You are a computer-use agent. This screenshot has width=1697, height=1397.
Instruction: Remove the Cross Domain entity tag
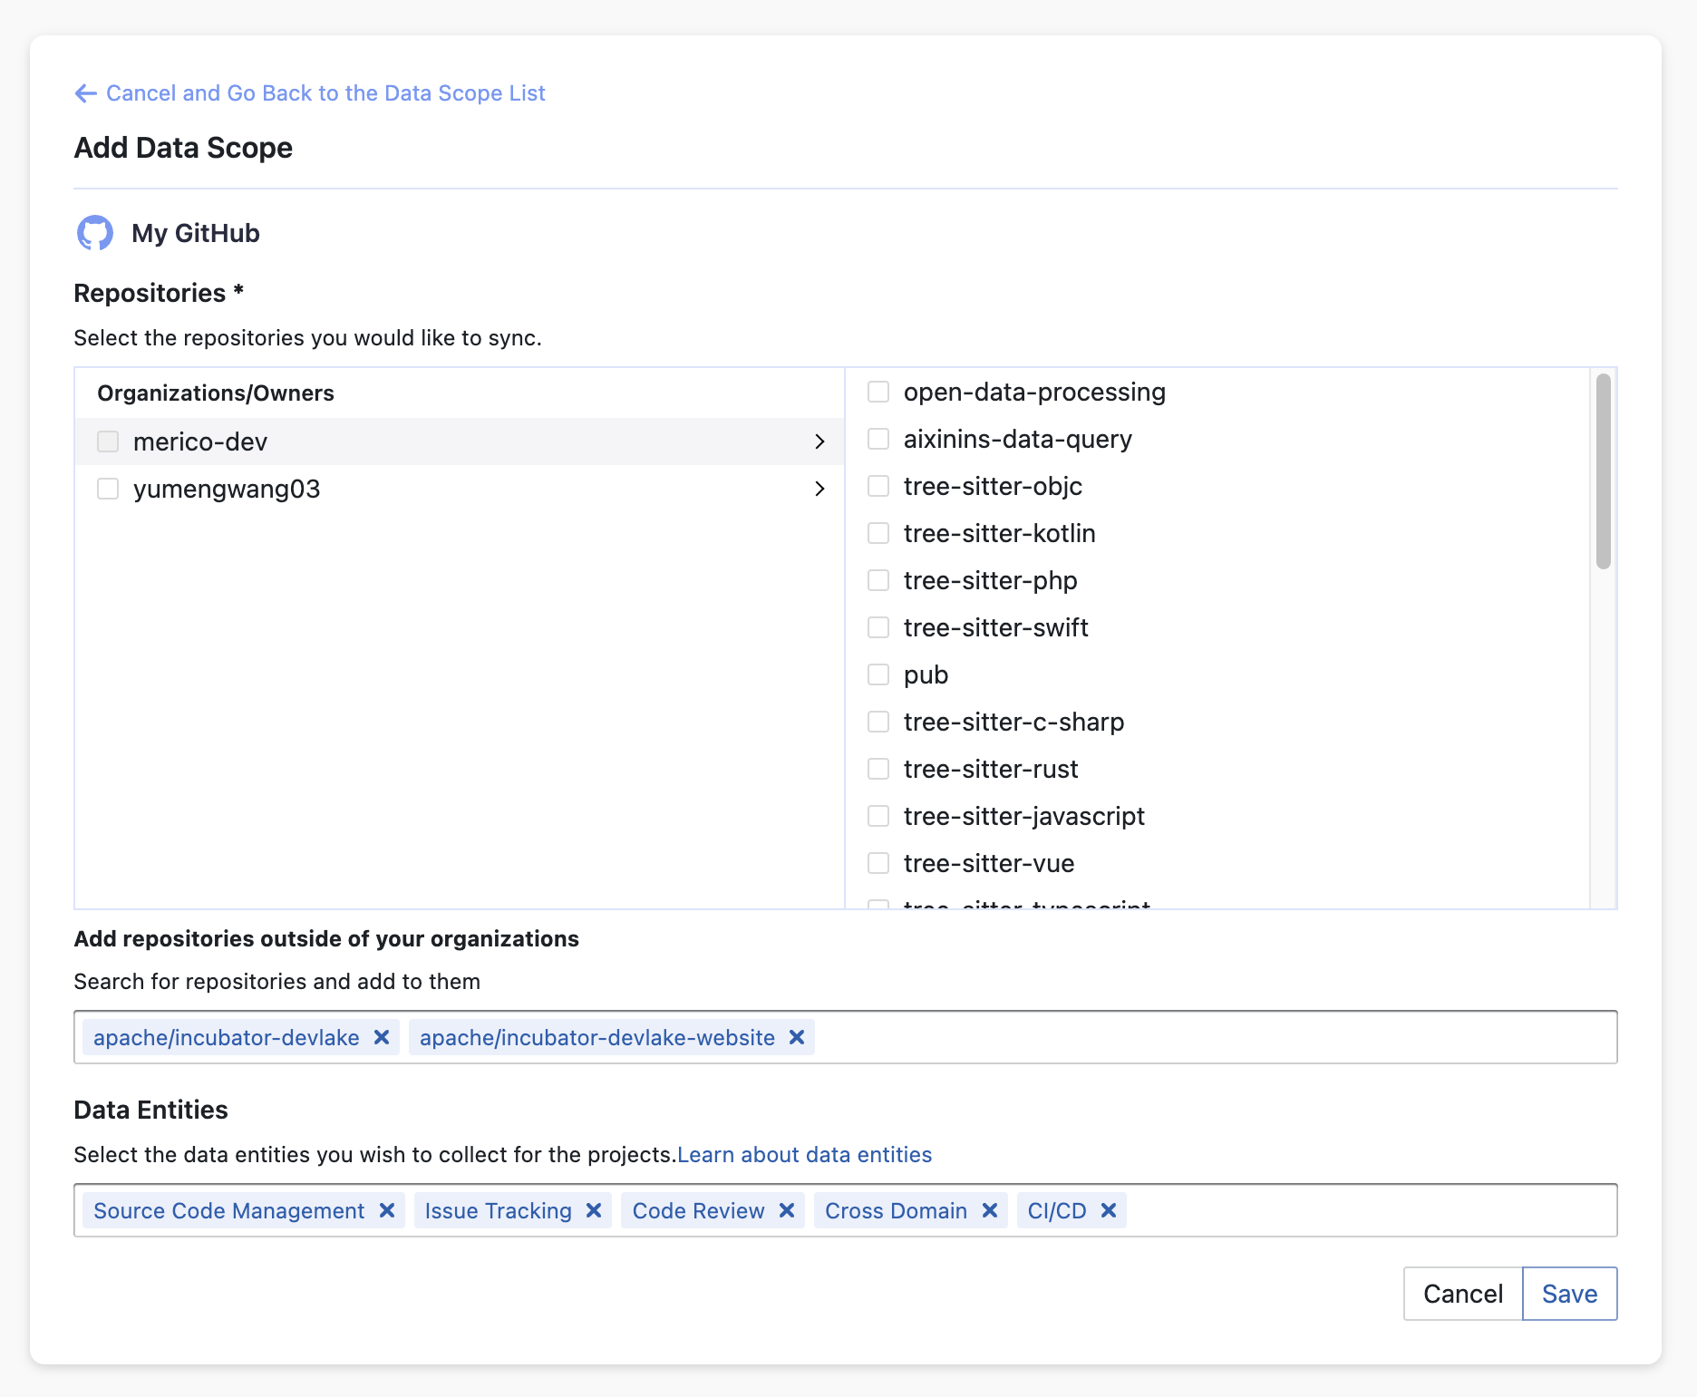[990, 1210]
